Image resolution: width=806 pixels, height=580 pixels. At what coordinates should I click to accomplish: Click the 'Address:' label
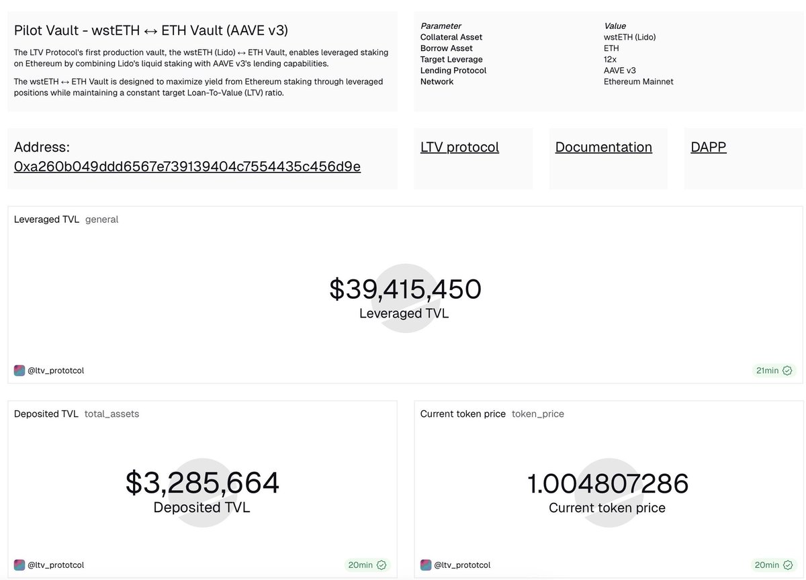tap(42, 147)
